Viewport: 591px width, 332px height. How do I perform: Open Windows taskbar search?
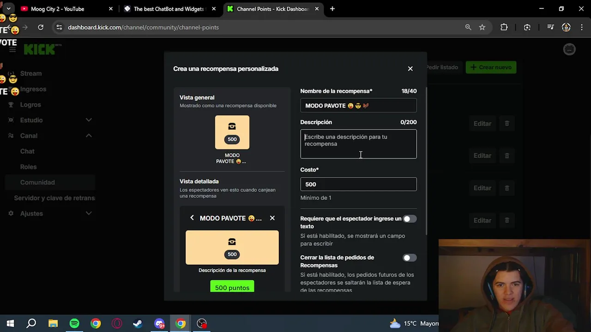tap(31, 323)
